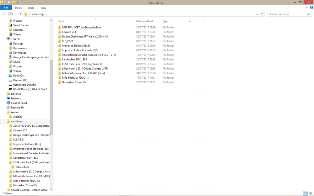Select Improved Enforcer [ELS] in file list

click(76, 46)
